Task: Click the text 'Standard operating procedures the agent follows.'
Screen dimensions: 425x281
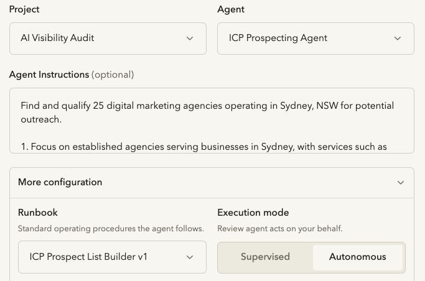Action: pos(111,229)
